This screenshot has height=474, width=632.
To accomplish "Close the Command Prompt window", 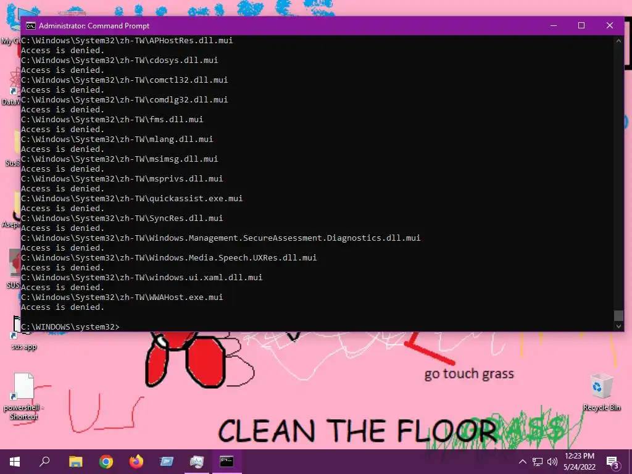I will tap(609, 25).
